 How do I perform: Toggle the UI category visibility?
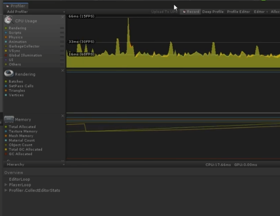[6, 60]
